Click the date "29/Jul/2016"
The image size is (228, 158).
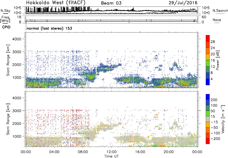183,3
